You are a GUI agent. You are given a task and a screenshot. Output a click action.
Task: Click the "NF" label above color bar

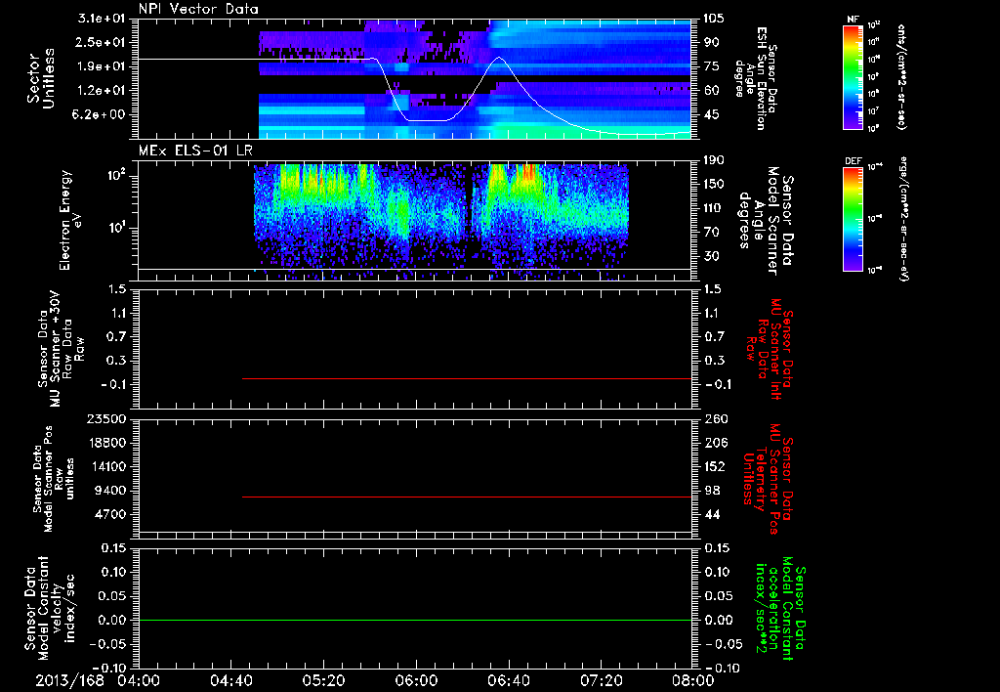click(x=853, y=20)
